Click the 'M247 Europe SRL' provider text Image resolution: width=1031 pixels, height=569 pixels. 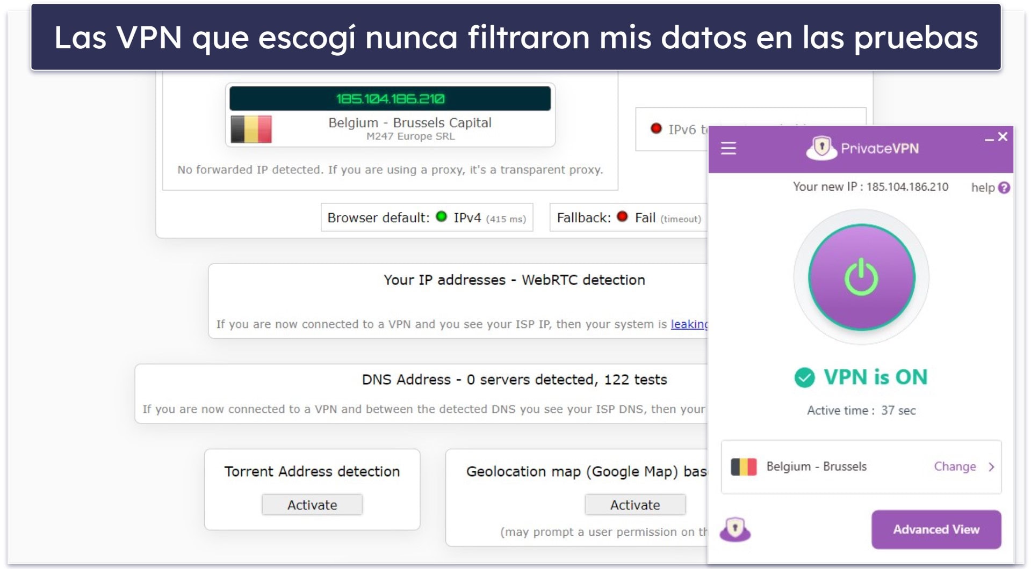pyautogui.click(x=410, y=136)
